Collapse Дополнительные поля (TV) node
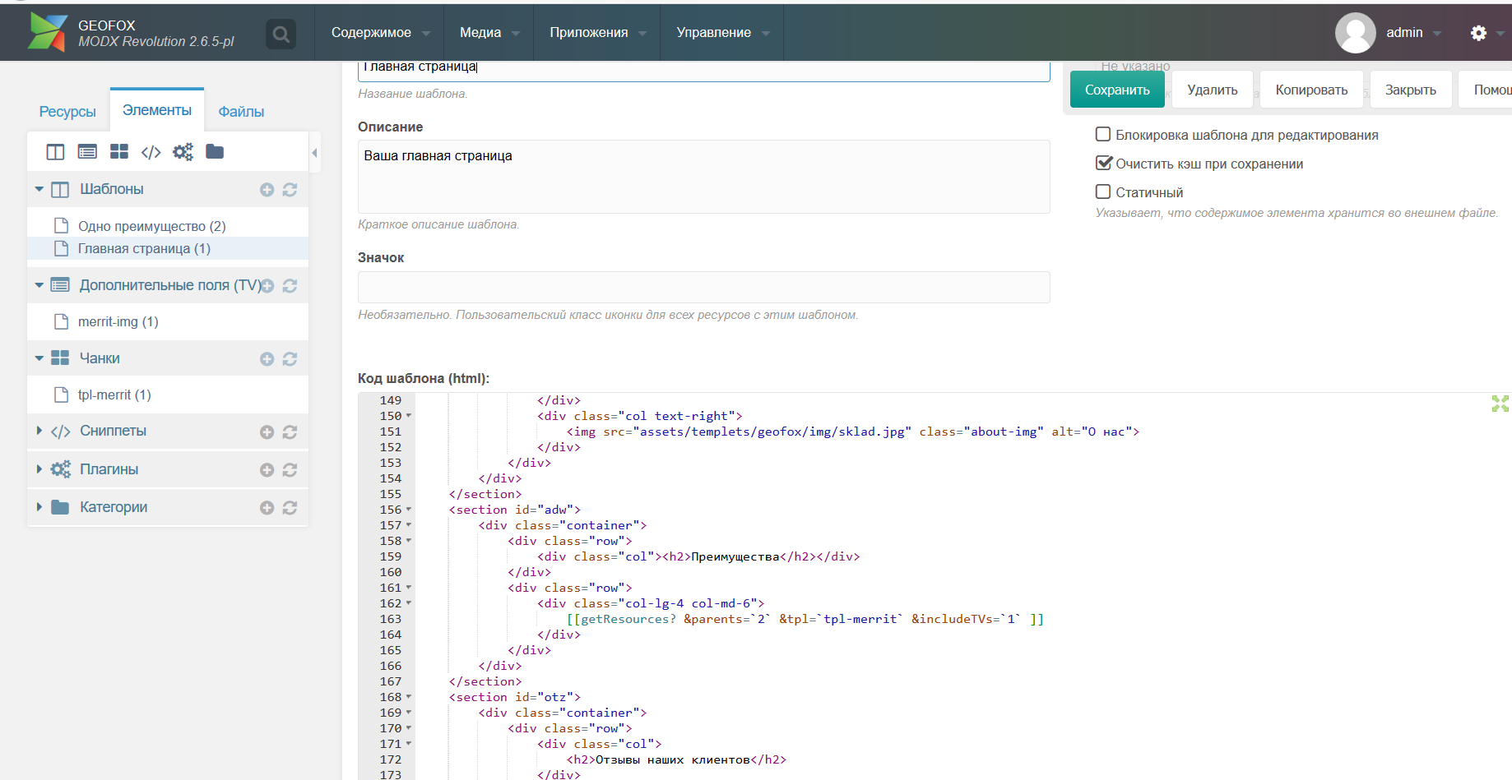The height and width of the screenshot is (780, 1512). tap(39, 285)
